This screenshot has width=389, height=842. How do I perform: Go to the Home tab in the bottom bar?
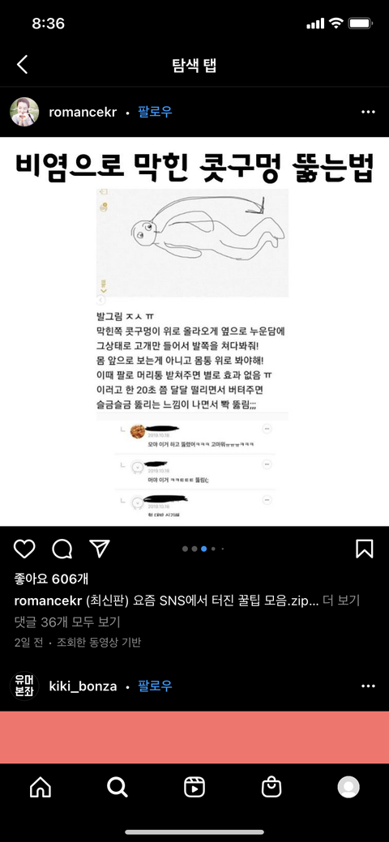click(x=41, y=787)
